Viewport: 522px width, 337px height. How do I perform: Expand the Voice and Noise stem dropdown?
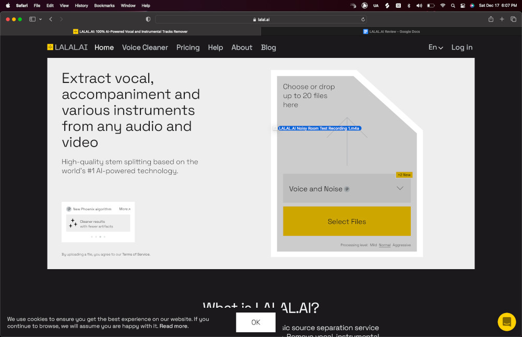pos(347,188)
